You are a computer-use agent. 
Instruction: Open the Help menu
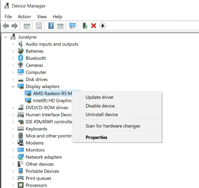[x=57, y=17]
